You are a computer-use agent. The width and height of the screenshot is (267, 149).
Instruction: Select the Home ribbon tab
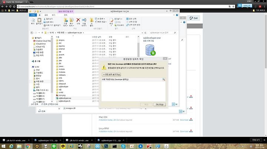[x=40, y=15]
